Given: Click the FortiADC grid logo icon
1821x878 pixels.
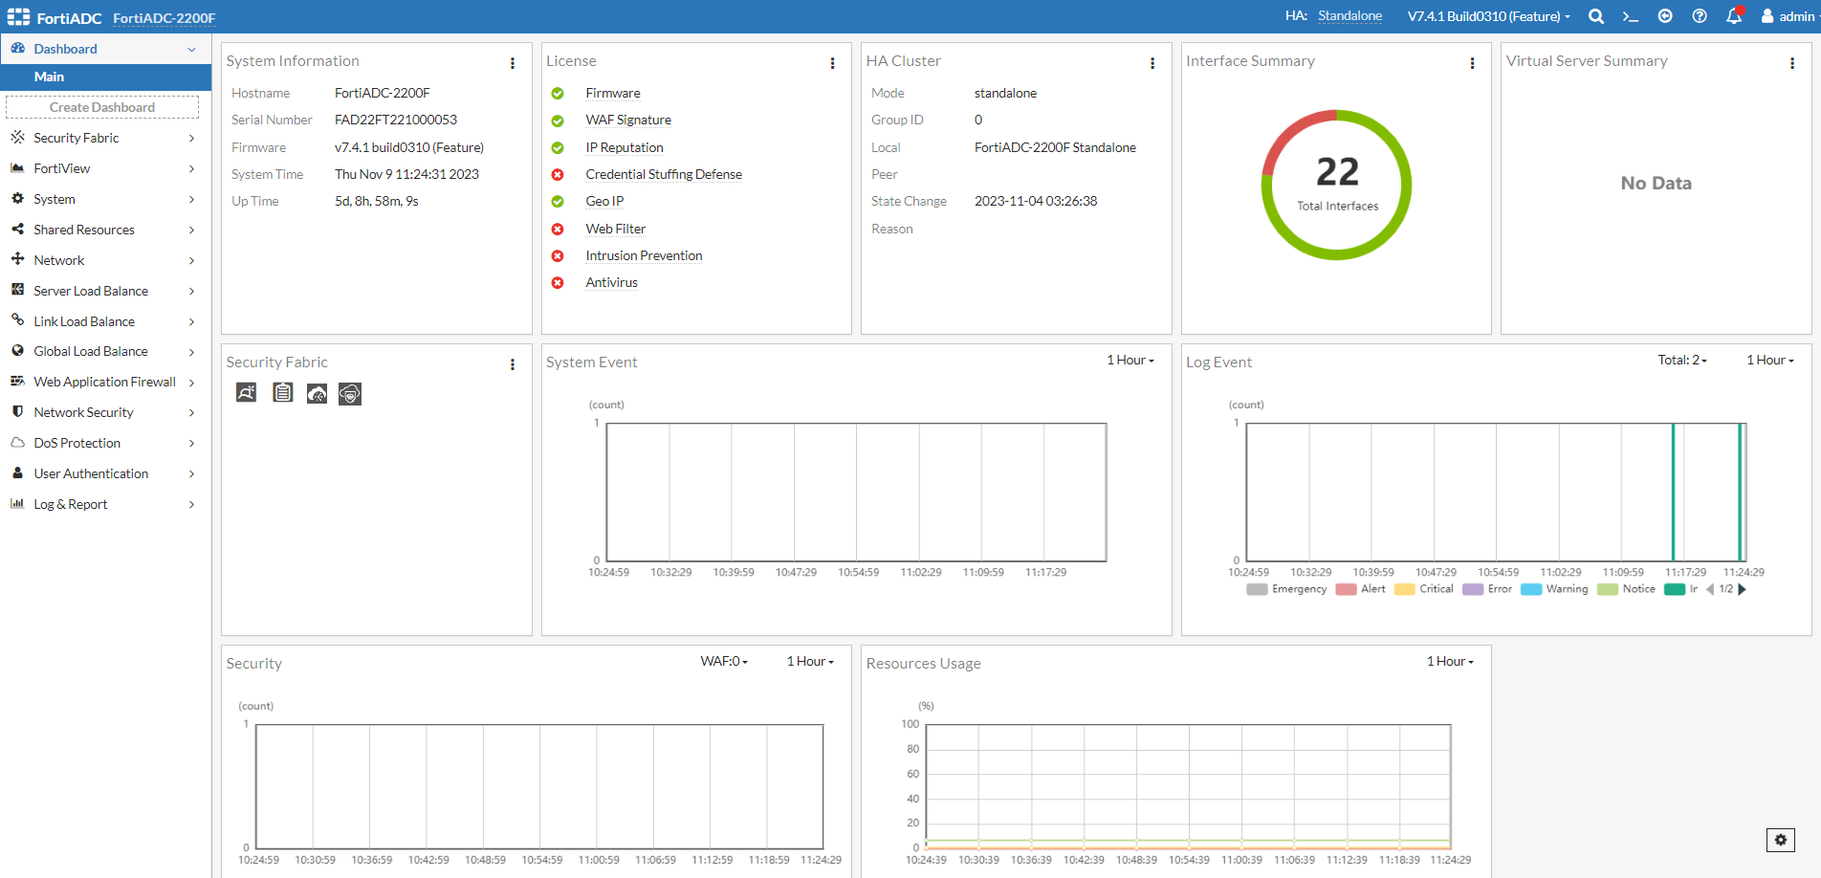Looking at the screenshot, I should point(18,17).
